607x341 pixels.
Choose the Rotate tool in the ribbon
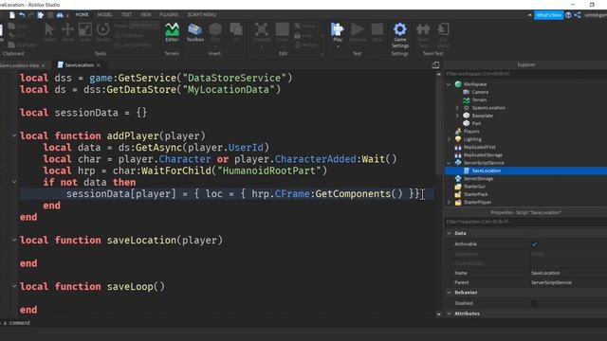coord(103,32)
